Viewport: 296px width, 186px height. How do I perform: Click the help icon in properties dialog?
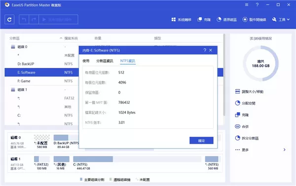pos(205,50)
